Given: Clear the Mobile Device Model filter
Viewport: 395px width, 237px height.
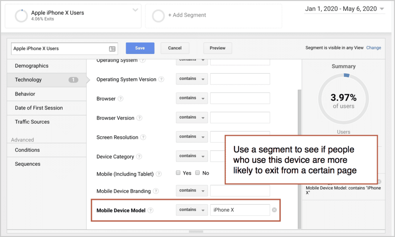Looking at the screenshot, I should tap(274, 210).
